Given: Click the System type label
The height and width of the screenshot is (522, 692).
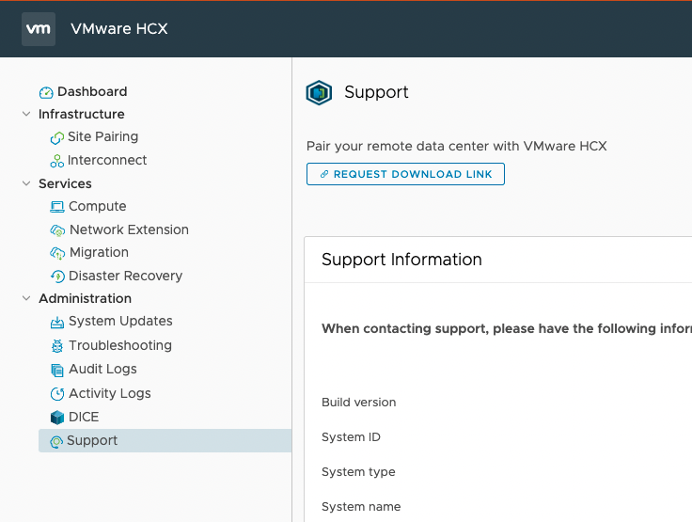Looking at the screenshot, I should click(358, 472).
